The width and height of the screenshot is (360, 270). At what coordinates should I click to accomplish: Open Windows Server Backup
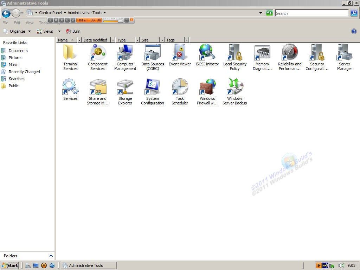[x=234, y=92]
